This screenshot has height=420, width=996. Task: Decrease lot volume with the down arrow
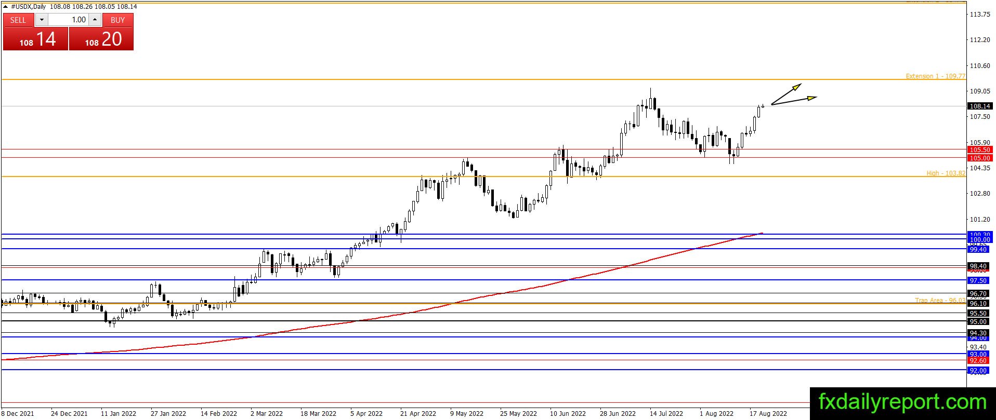(42, 20)
